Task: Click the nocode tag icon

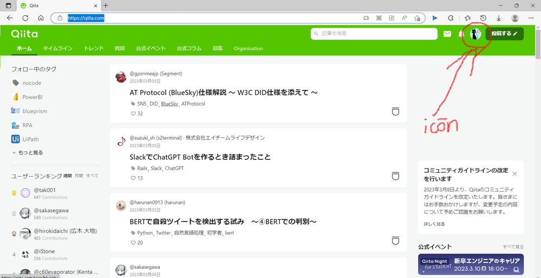Action: [16, 83]
